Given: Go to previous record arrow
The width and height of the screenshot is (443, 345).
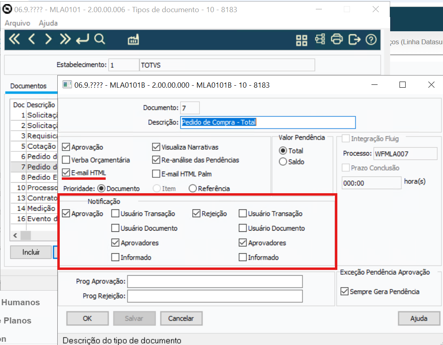Looking at the screenshot, I should pos(32,39).
